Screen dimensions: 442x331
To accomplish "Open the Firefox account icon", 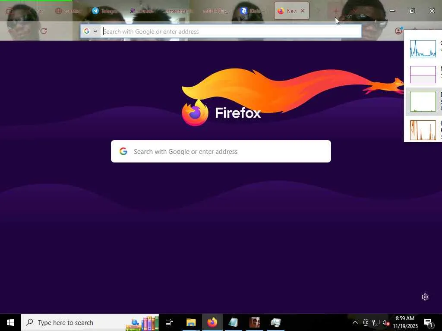I will pyautogui.click(x=398, y=31).
